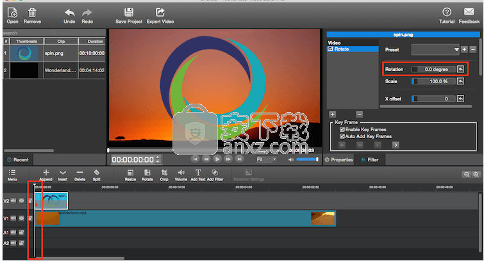This screenshot has height=261, width=484.
Task: Zoom out the timeline
Action: pos(467,175)
